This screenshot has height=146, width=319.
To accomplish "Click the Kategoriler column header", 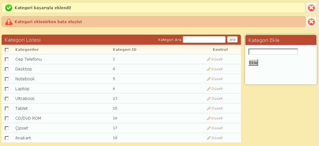I will (27, 50).
